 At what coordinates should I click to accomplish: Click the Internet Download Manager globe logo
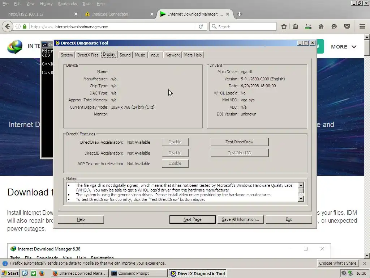(14, 46)
